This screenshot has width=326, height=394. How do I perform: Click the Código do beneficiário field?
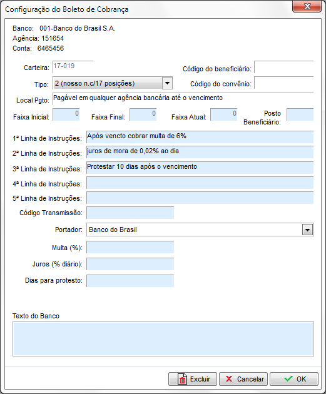(x=284, y=67)
